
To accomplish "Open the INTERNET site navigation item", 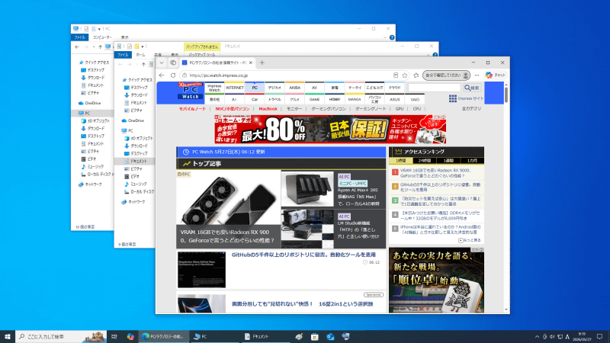I will 235,88.
